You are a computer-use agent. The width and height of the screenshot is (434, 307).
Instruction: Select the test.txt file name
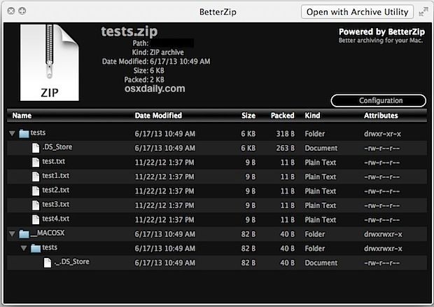tap(54, 161)
